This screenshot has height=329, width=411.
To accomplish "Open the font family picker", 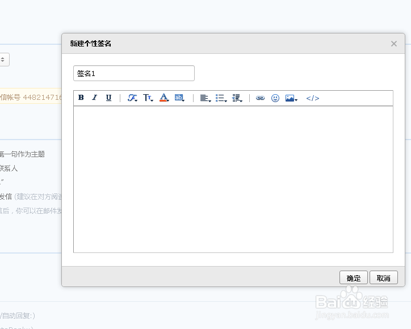I will [132, 98].
